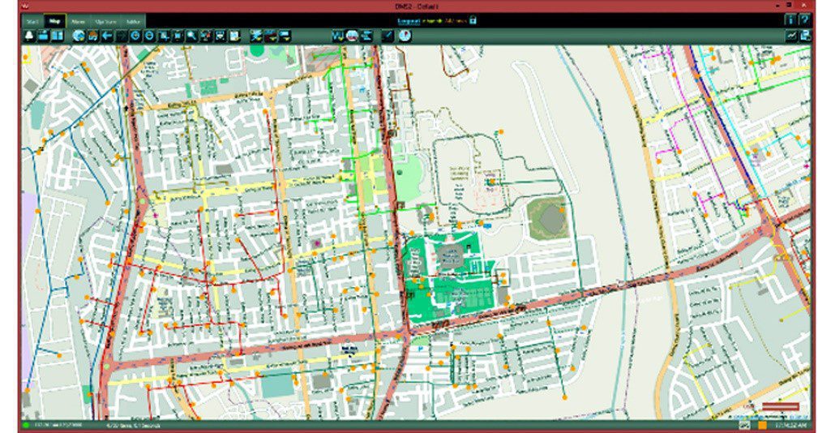Open the Alarm tab

pos(79,20)
